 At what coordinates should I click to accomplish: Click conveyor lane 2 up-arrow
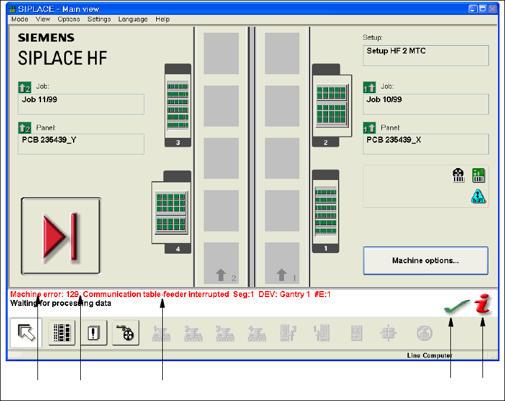[221, 275]
